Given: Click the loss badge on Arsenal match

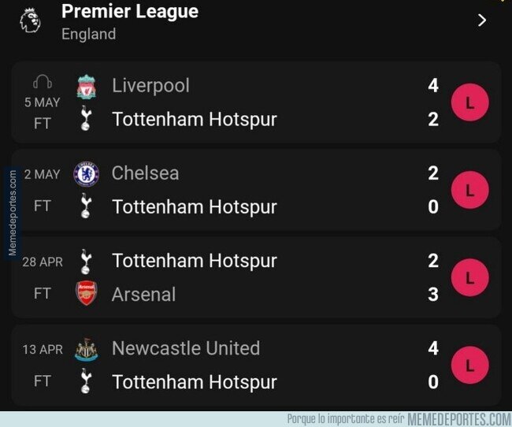Looking at the screenshot, I should click(469, 277).
